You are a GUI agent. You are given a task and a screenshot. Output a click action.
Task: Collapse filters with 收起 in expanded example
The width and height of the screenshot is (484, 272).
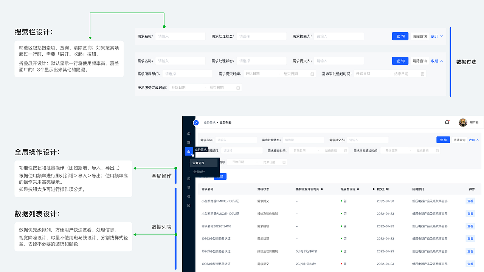(437, 61)
